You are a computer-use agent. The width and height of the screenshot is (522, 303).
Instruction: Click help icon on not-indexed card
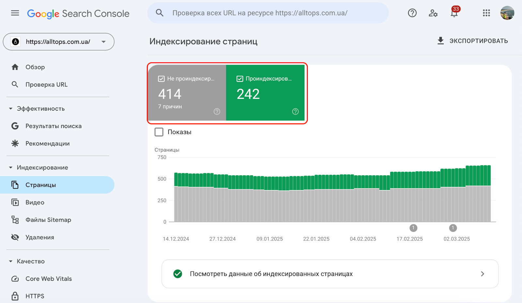tap(217, 112)
